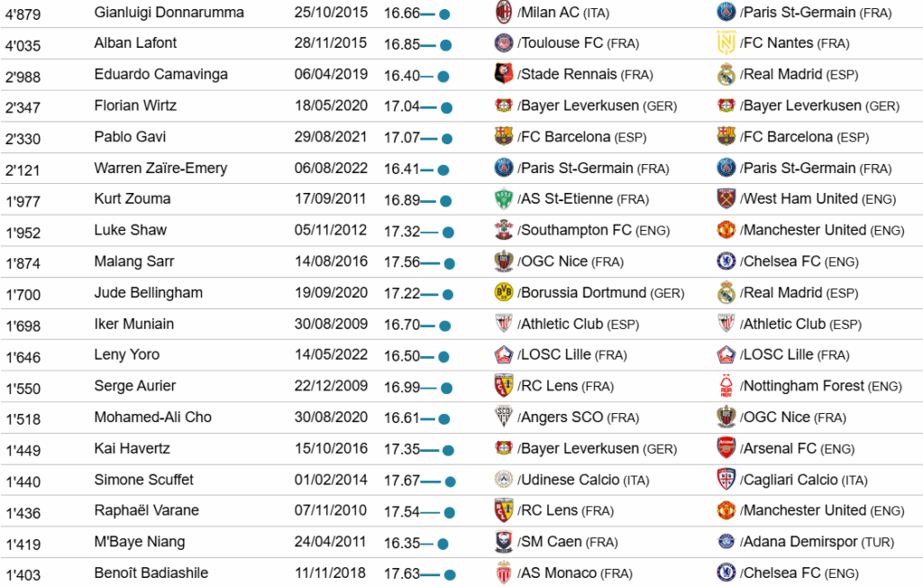Click Luke Shaw's age marker dot
923x587 pixels.
(x=448, y=233)
